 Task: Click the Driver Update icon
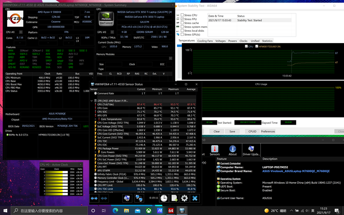tap(251, 150)
